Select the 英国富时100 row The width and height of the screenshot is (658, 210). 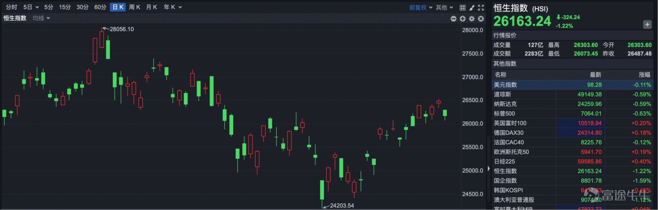point(572,123)
